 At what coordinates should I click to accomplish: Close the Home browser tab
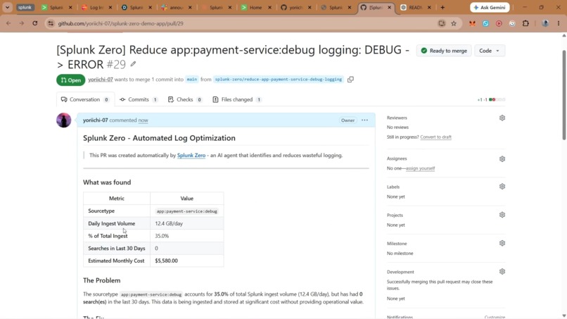[269, 7]
